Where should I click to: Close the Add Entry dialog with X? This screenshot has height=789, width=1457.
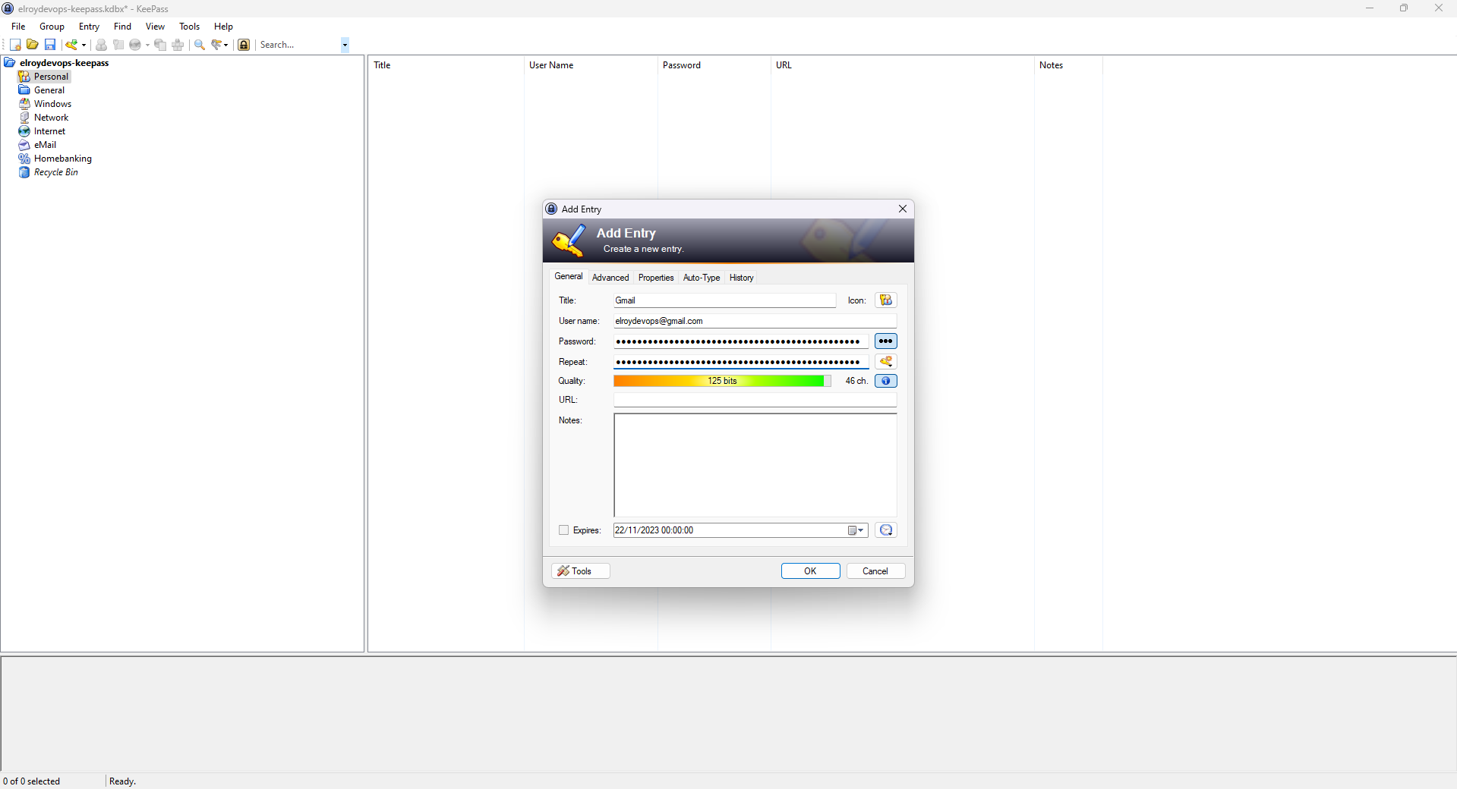coord(903,209)
